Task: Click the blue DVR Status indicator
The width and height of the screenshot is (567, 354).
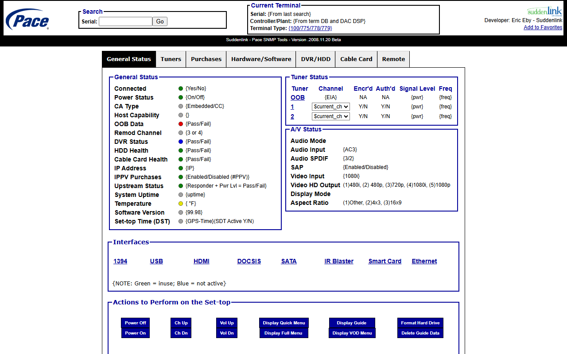Action: click(181, 142)
